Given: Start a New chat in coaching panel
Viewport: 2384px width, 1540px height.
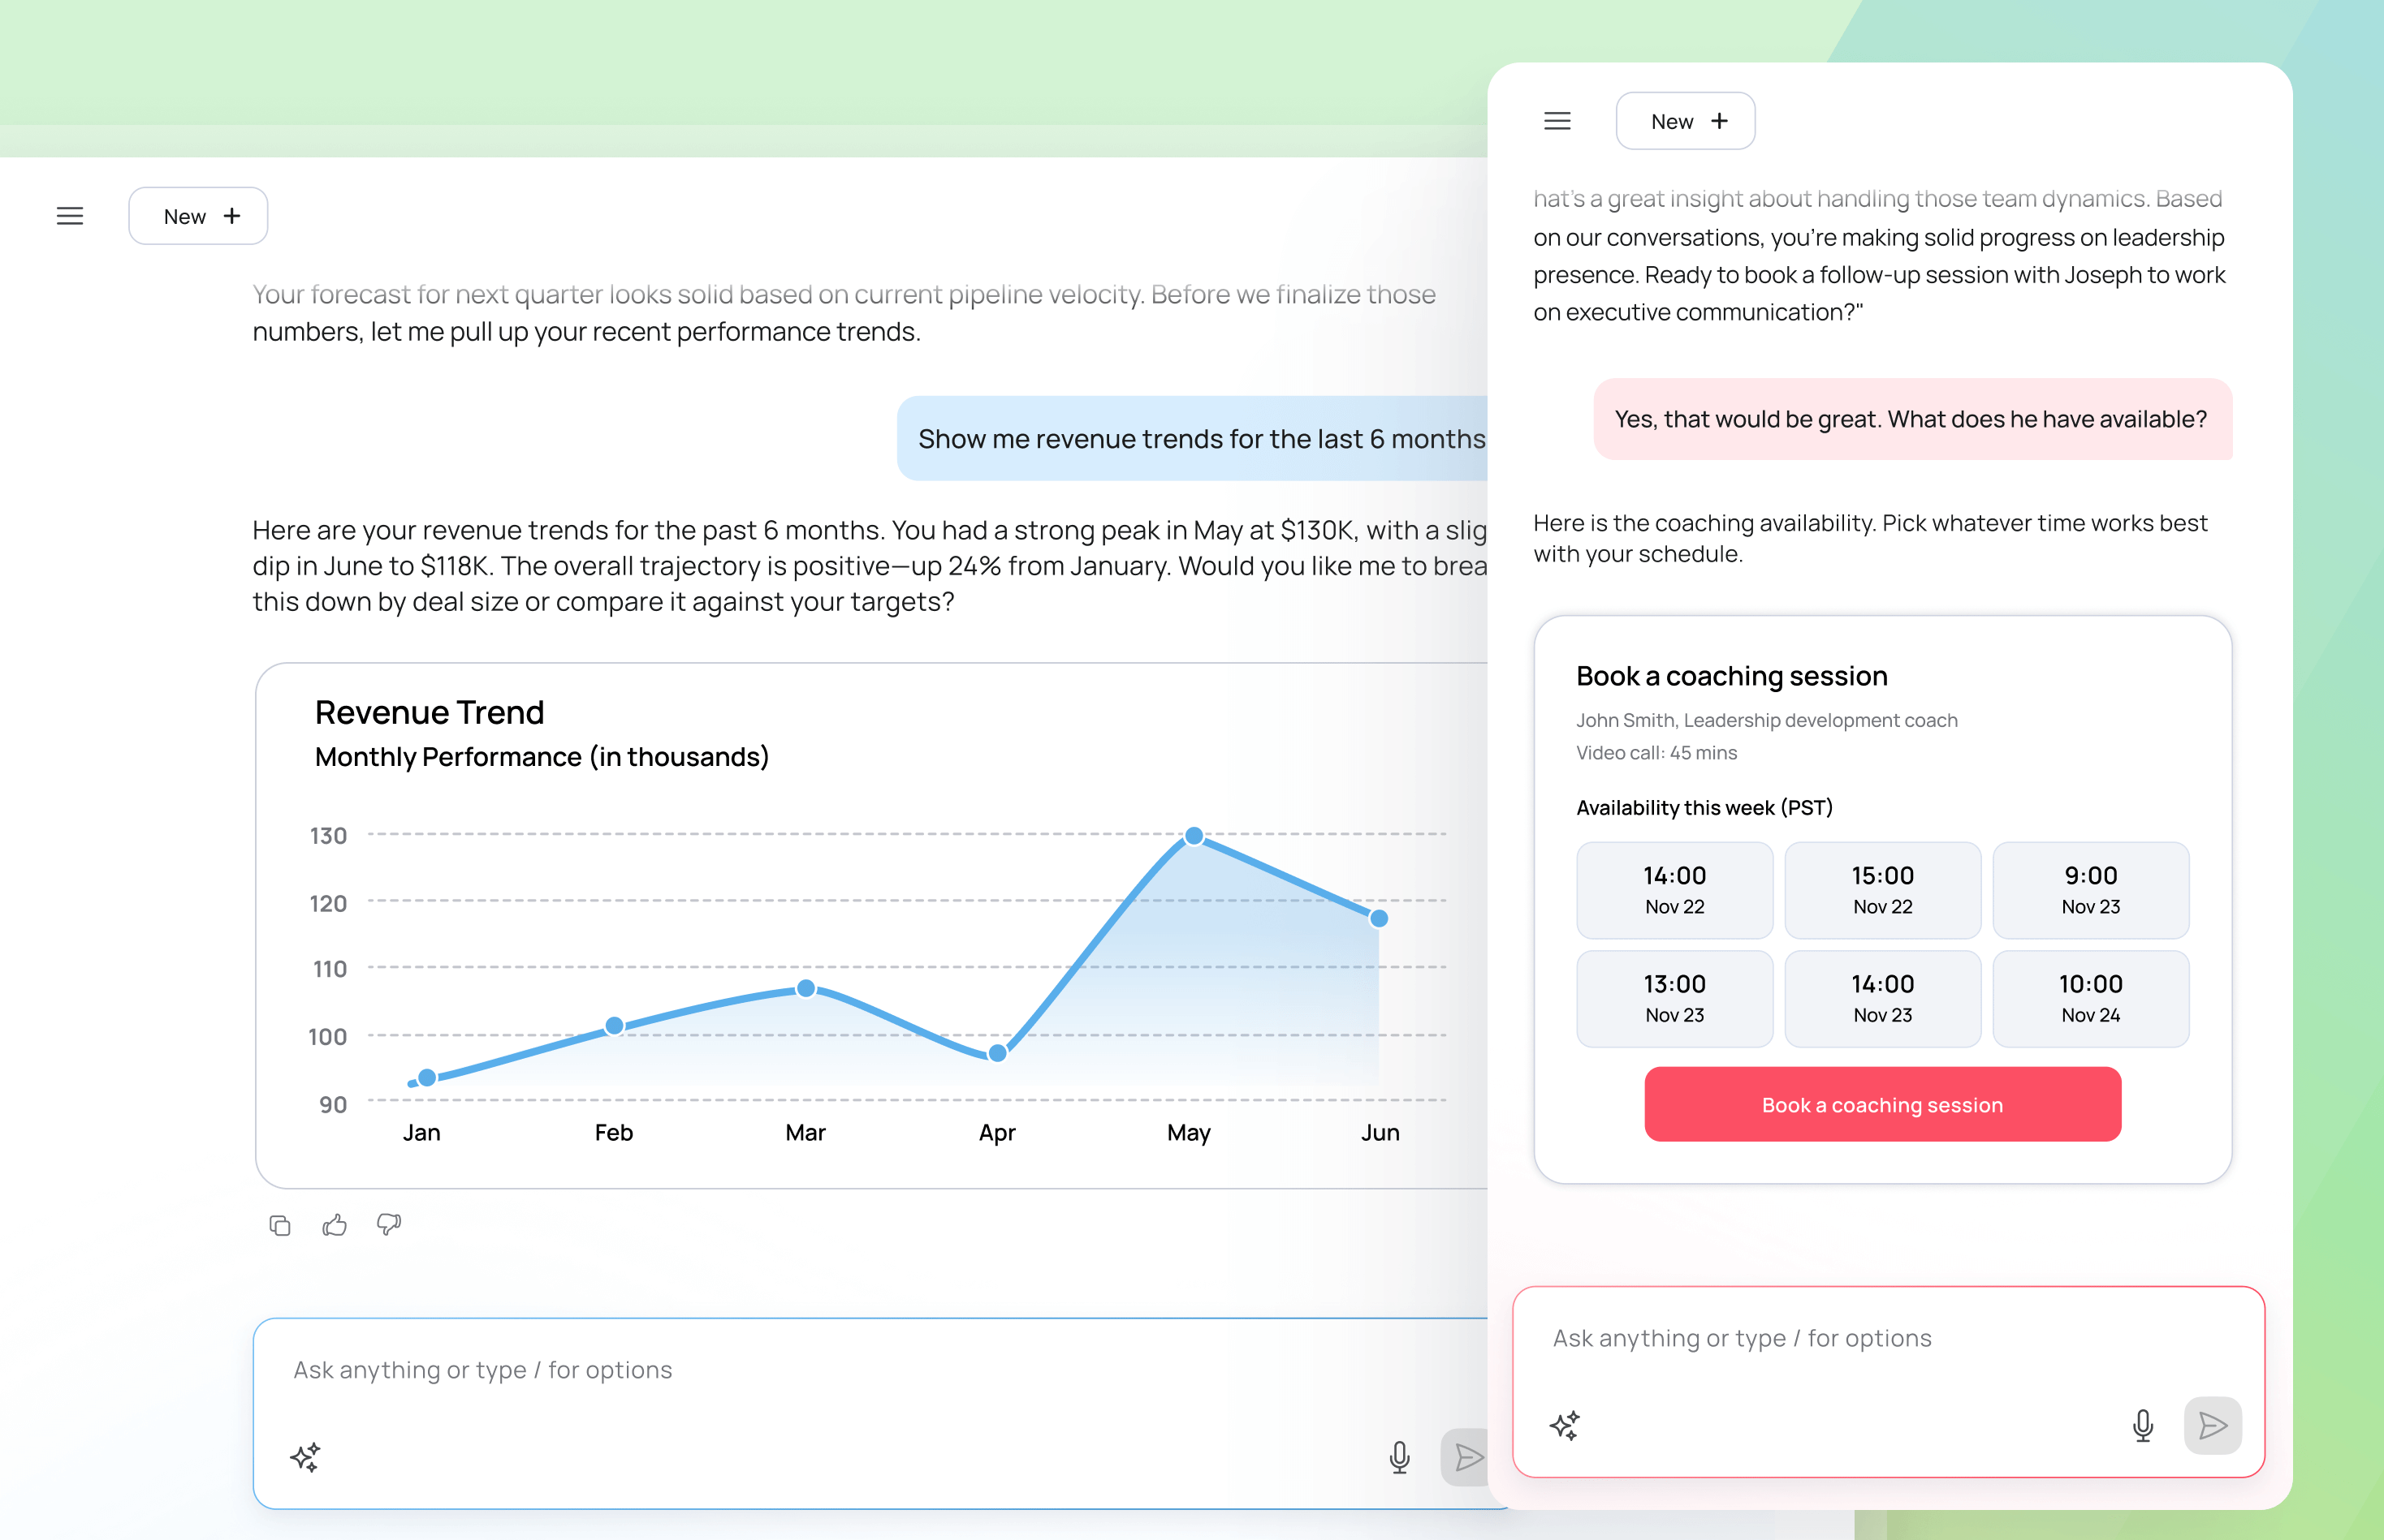Looking at the screenshot, I should 1686,121.
